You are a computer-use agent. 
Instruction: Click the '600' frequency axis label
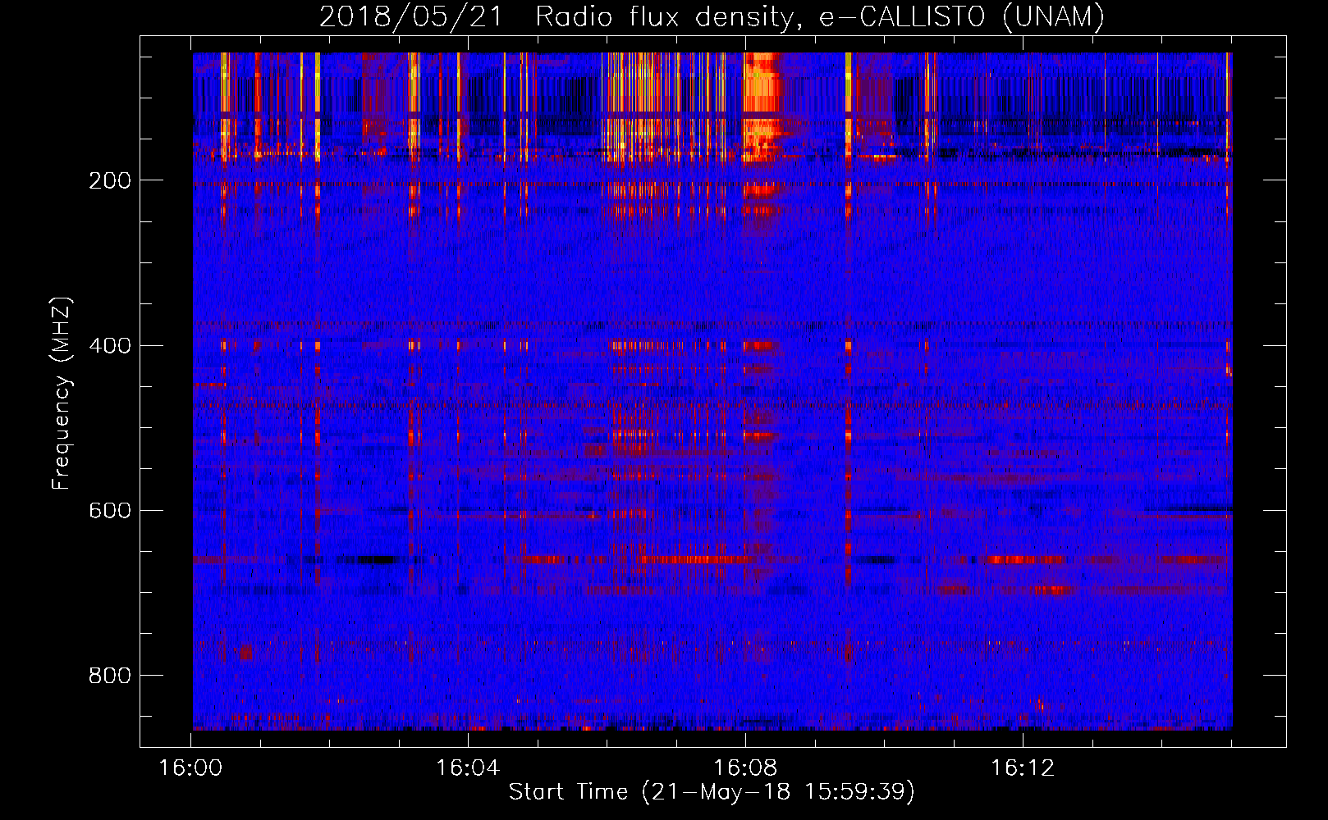[109, 510]
